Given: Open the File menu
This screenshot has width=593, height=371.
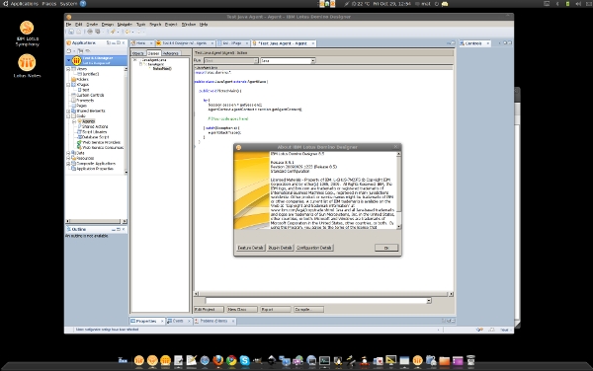Looking at the screenshot, I should coord(69,24).
